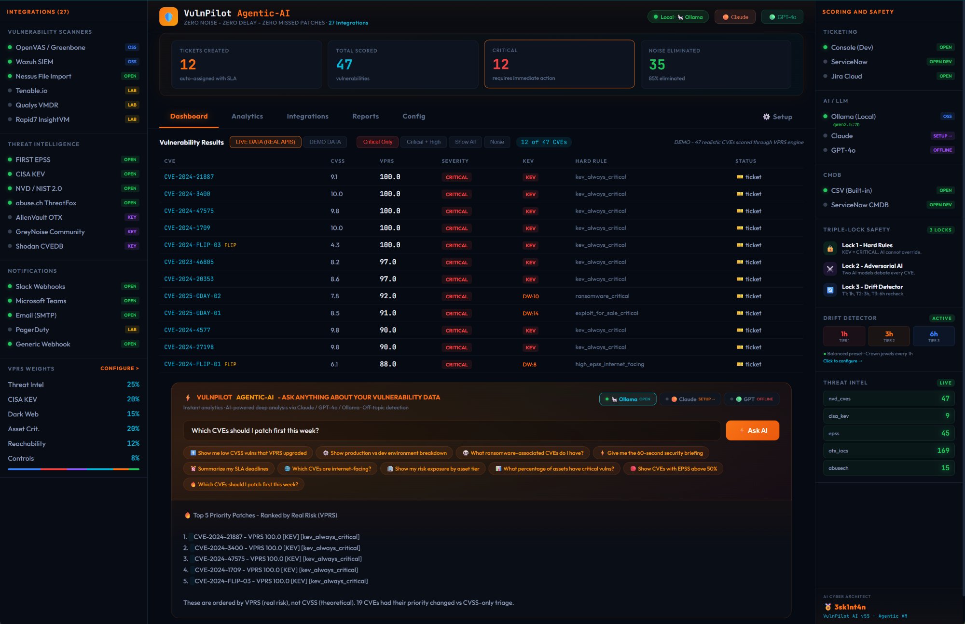
Task: Expand drift detector settings via Click to configure
Action: tap(842, 360)
